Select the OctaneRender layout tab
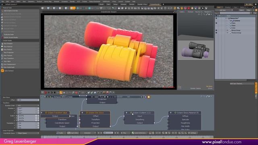This screenshot has width=258, height=145. [155, 4]
